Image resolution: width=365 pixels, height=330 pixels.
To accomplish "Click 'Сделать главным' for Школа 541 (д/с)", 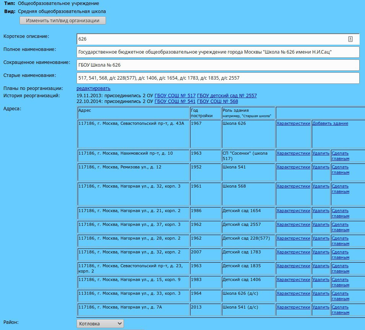I will tap(341, 309).
